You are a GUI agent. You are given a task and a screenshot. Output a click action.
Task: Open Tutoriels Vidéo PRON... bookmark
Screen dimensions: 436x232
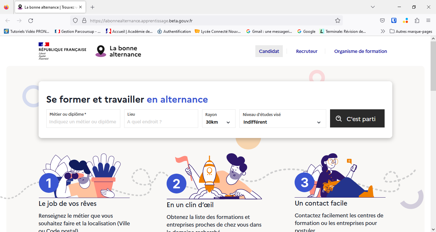click(27, 32)
